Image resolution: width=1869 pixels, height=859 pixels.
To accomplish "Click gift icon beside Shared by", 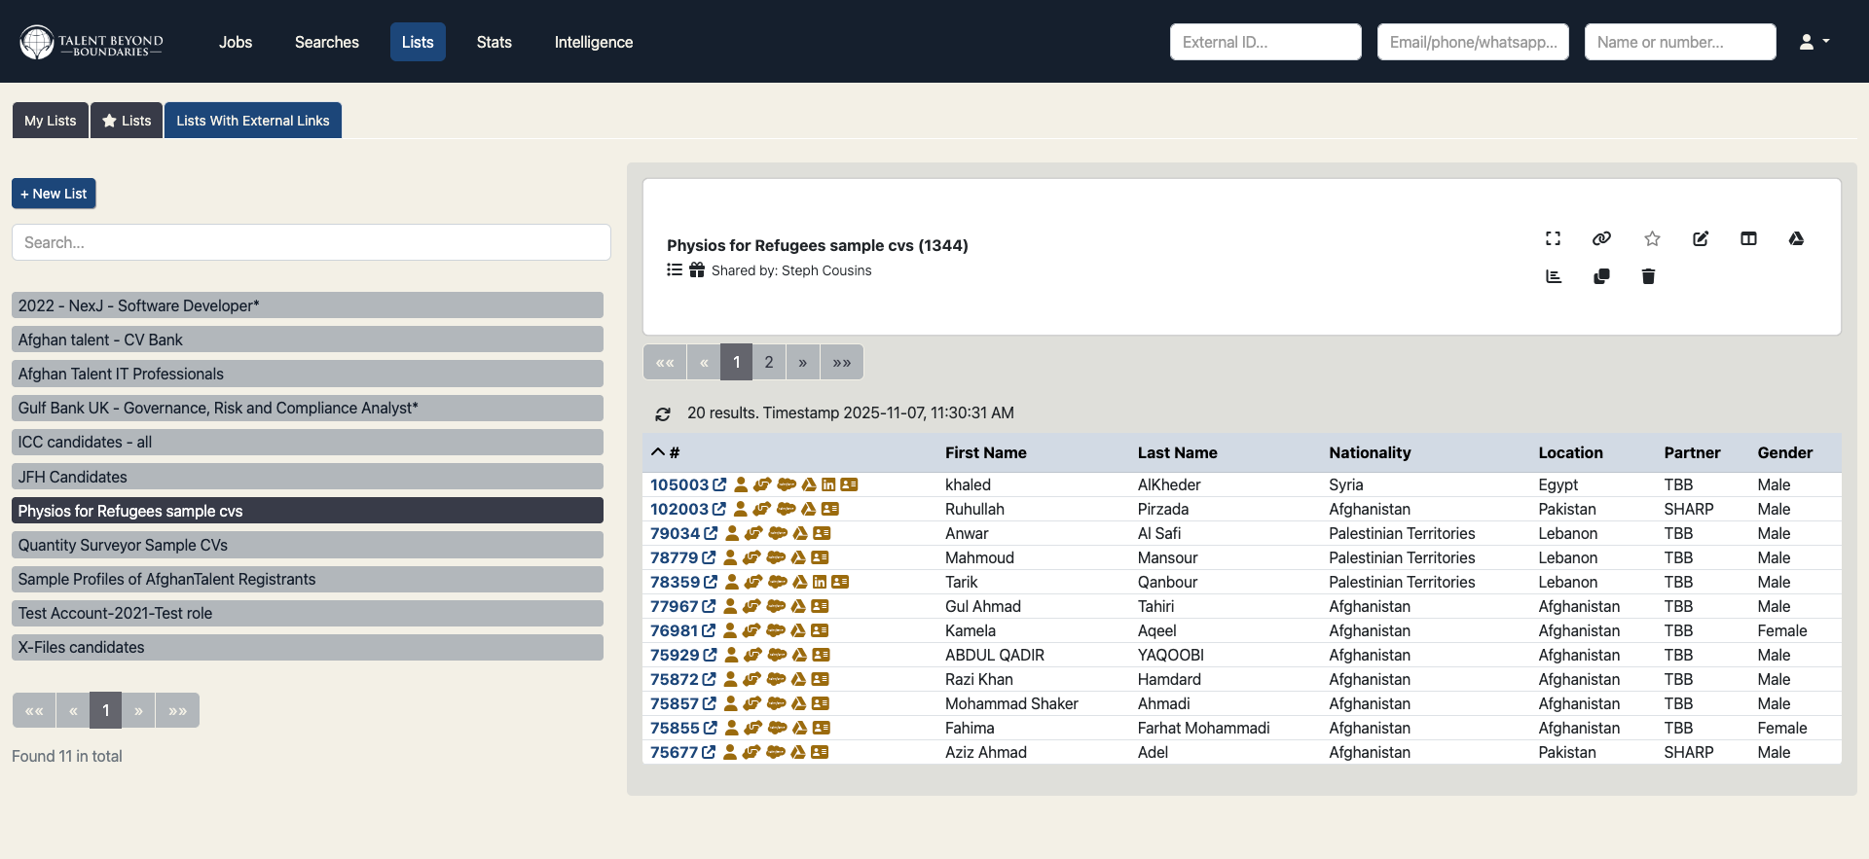I will 697,270.
